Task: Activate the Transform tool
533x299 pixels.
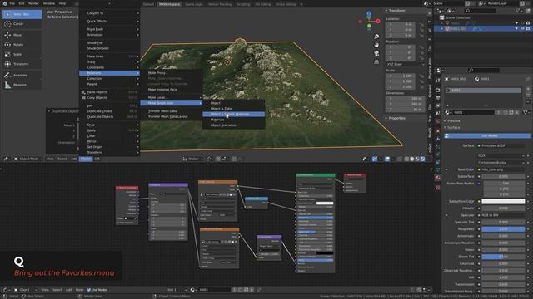Action: click(x=22, y=64)
